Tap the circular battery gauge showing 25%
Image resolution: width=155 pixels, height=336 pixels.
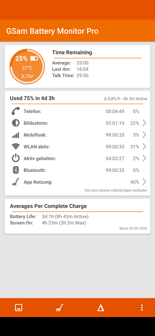pos(27,67)
